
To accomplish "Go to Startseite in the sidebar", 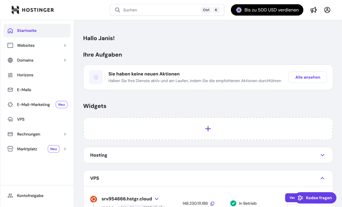I will pyautogui.click(x=27, y=31).
